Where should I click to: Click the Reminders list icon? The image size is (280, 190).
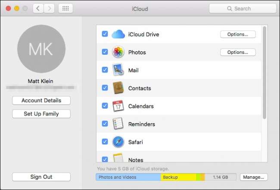[x=118, y=124]
